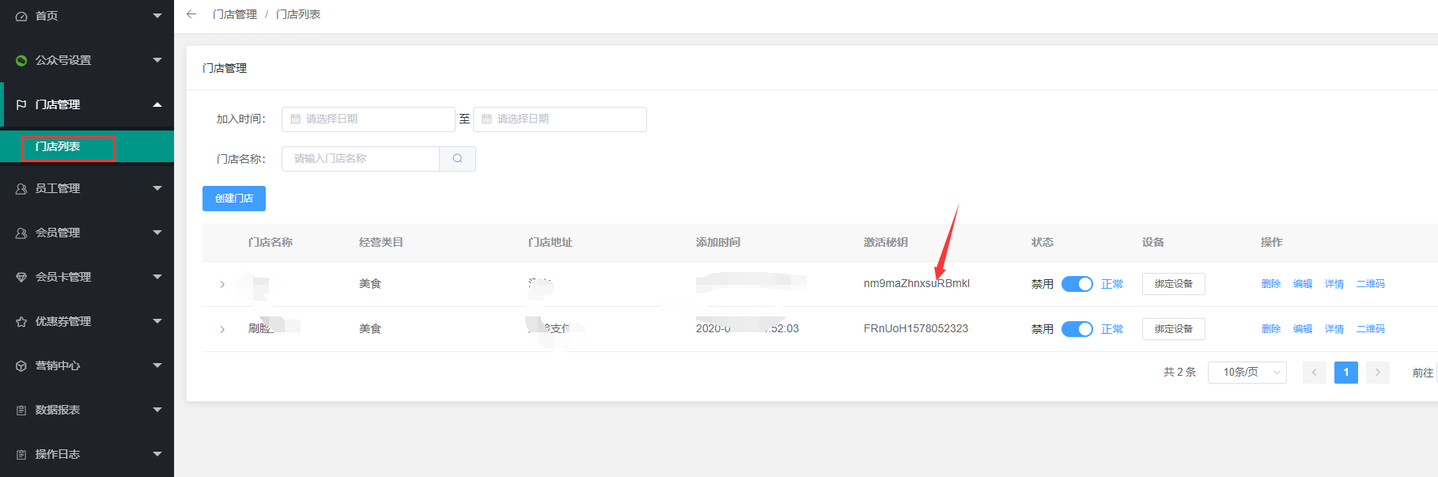Click activation key FRnUoH1578052323 text
The height and width of the screenshot is (477, 1438).
pyautogui.click(x=916, y=328)
